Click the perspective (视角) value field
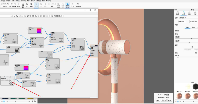Image resolution: width=198 pixels, height=104 pixels. [x=53, y=4]
